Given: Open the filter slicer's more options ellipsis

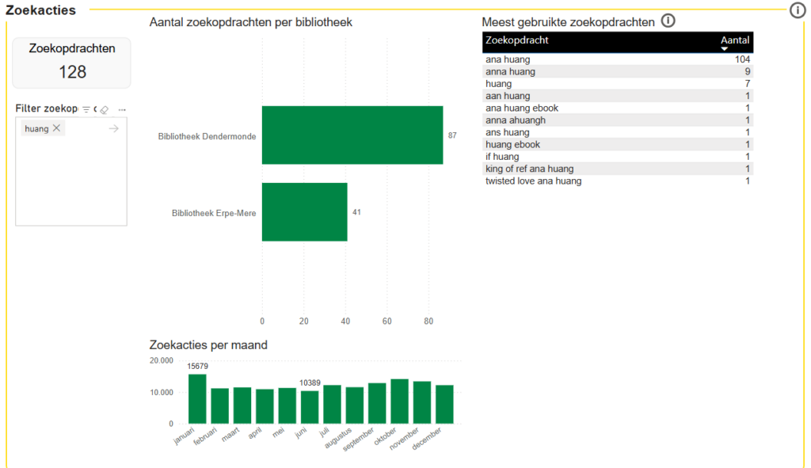Looking at the screenshot, I should 122,109.
